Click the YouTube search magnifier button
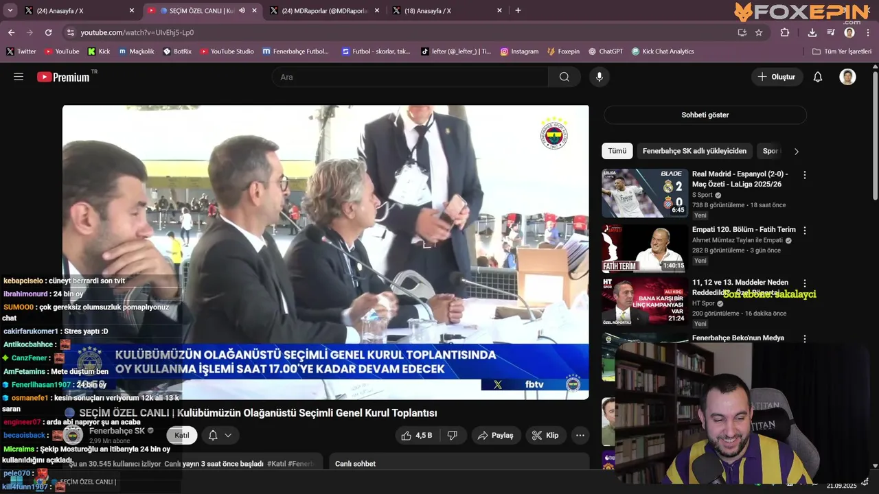This screenshot has width=879, height=494. (564, 77)
